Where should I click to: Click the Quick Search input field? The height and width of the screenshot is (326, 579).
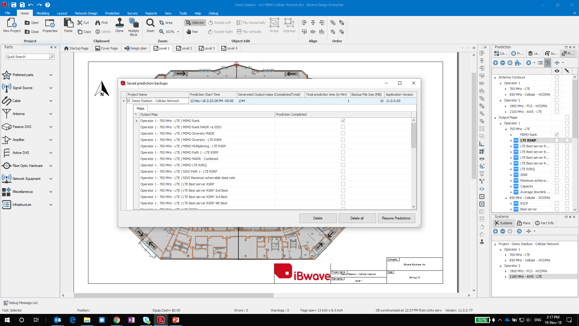pos(27,57)
